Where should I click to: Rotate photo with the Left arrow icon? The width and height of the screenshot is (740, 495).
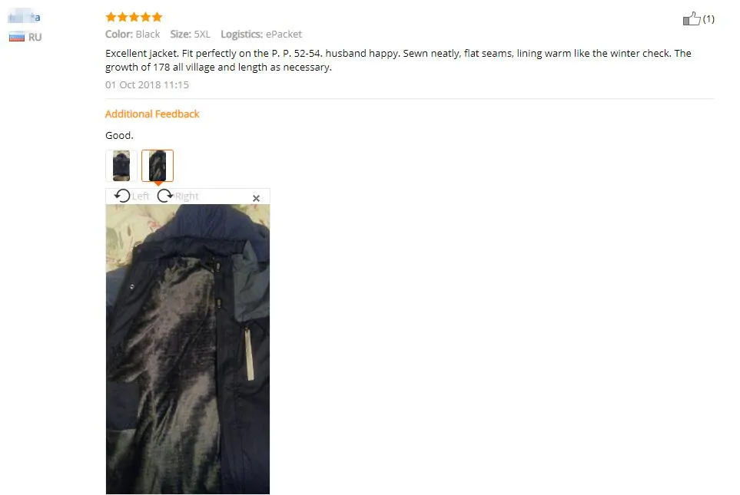tap(122, 195)
